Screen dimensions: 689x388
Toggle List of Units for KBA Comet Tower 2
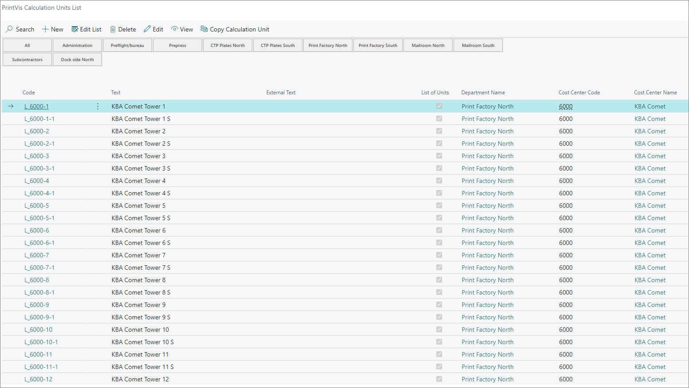pyautogui.click(x=439, y=131)
